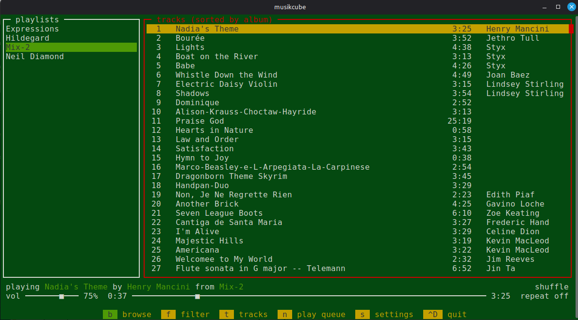Select track Alison-Krauss-Choctaw-Hayride

pyautogui.click(x=358, y=112)
